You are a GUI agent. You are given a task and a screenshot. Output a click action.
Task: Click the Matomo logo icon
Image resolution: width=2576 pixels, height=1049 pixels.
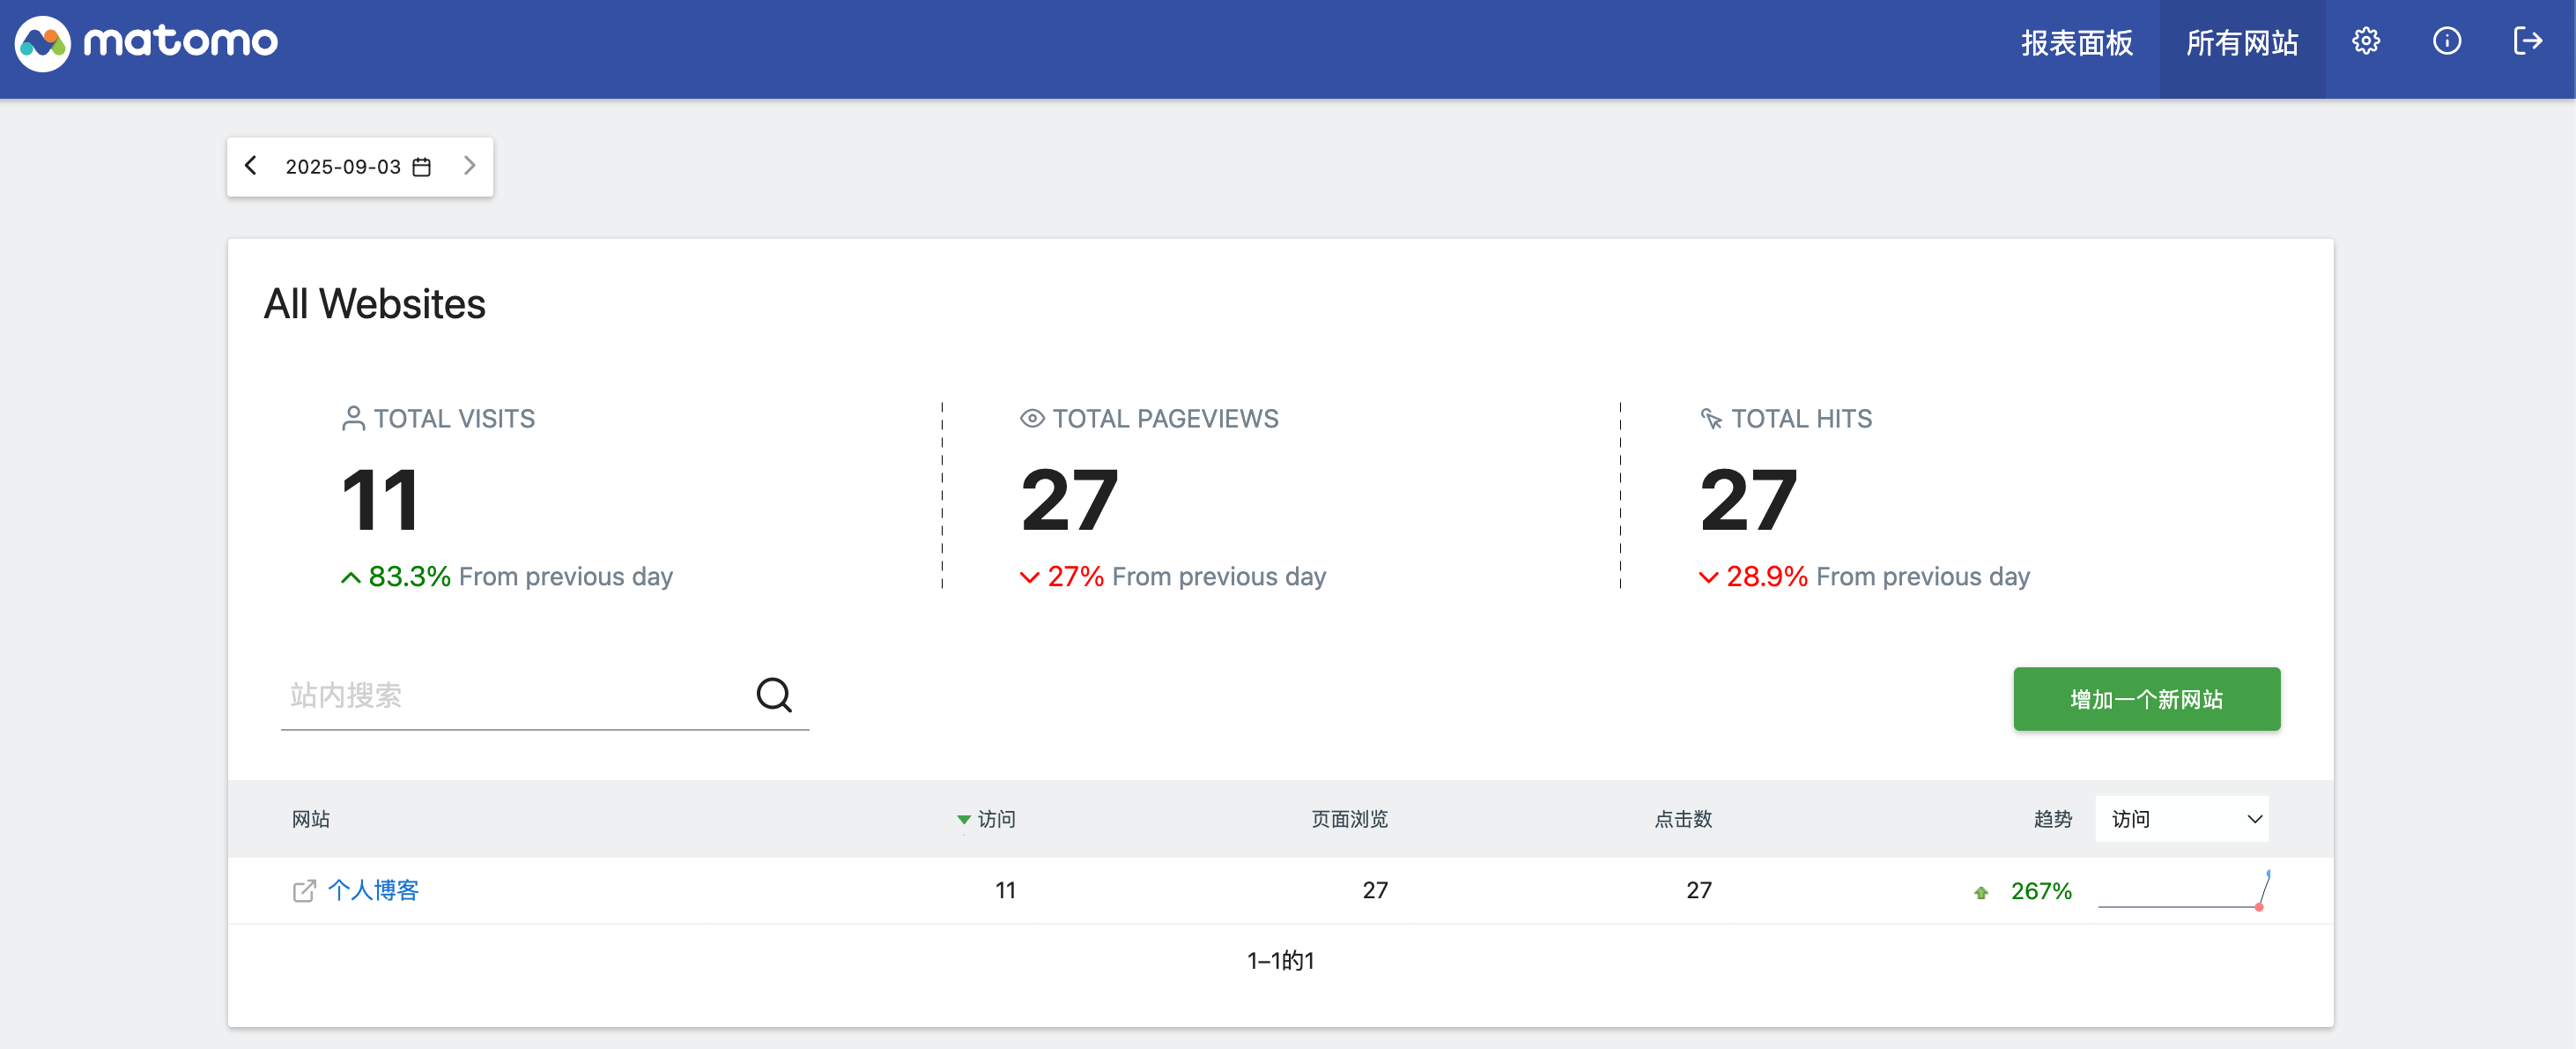[x=42, y=42]
